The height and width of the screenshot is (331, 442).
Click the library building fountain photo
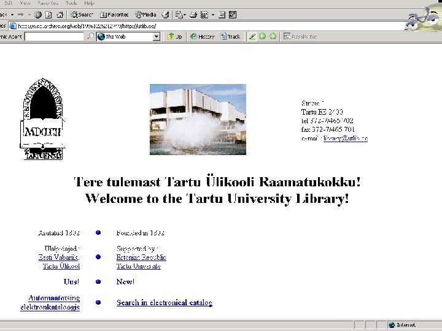198,120
